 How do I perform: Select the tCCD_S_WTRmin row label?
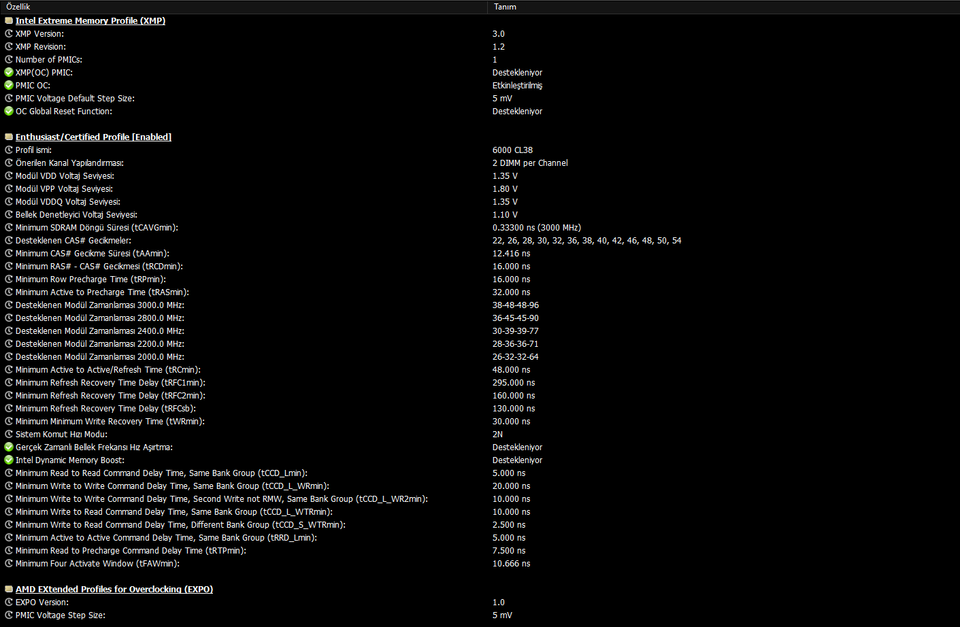point(180,525)
